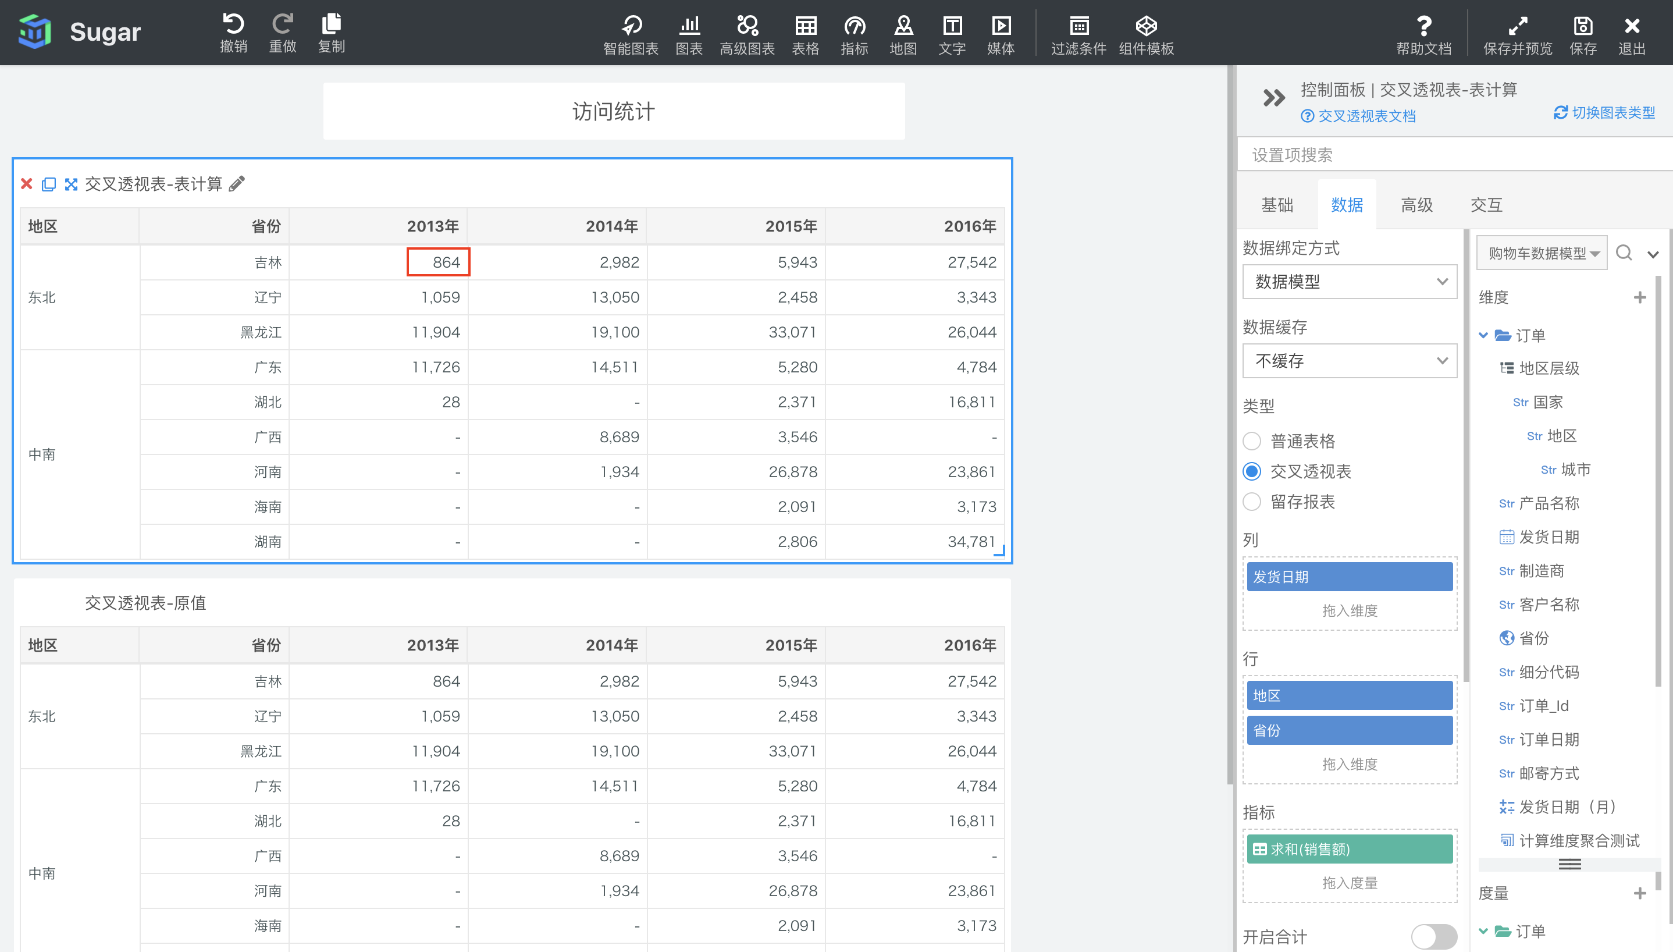Toggle the 开启合计 switch
Viewport: 1673px width, 952px height.
1434,936
